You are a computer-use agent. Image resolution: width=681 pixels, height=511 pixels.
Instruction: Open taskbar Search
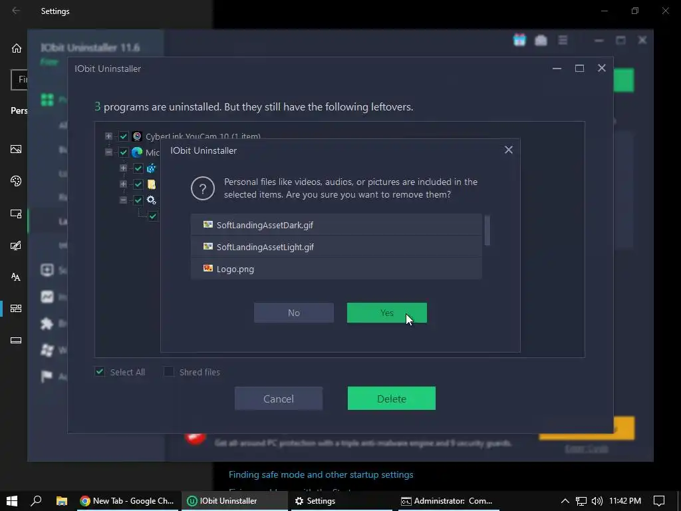37,500
